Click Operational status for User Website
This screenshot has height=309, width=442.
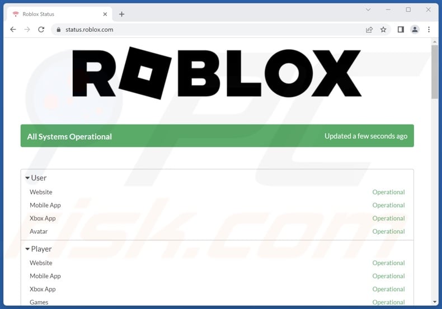point(388,192)
